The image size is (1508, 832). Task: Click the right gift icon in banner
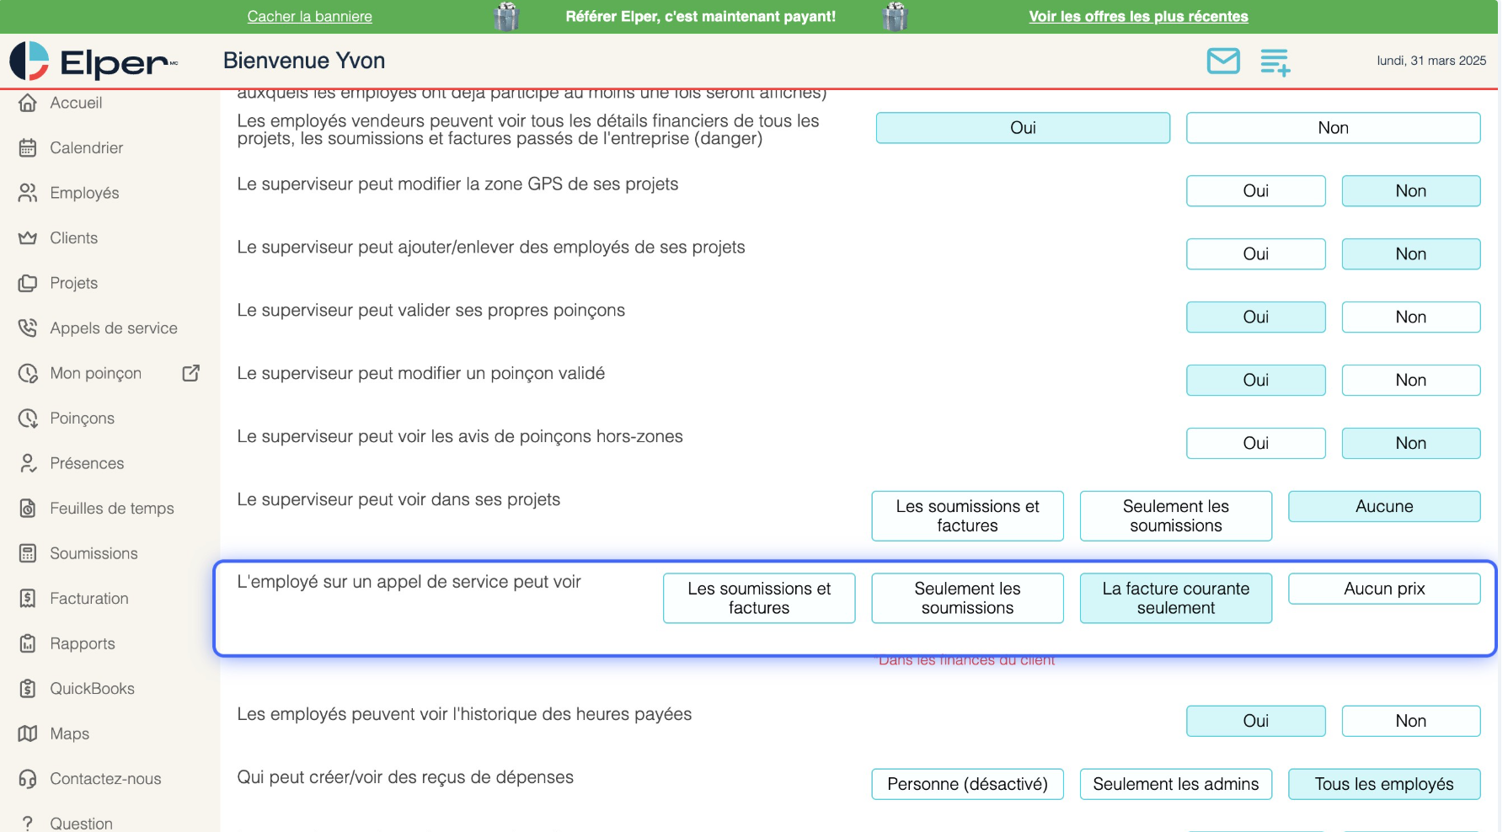click(896, 16)
